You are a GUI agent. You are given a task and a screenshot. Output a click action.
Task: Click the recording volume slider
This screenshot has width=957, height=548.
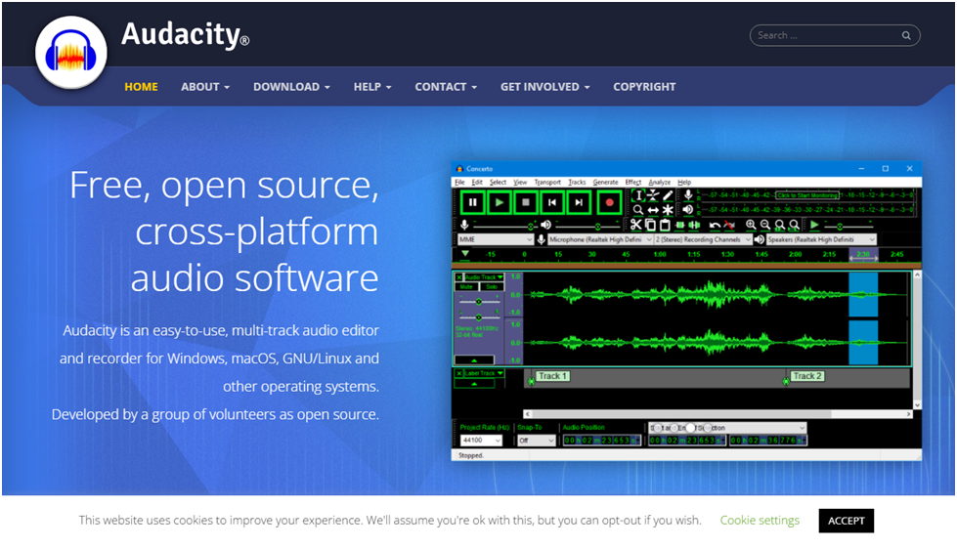click(x=504, y=226)
